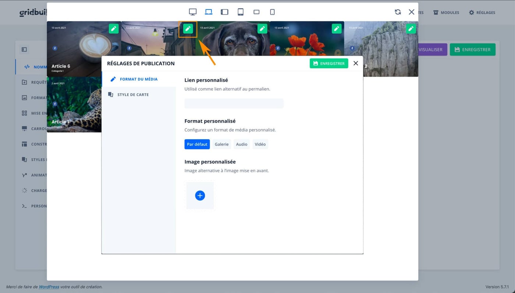Click the edit pencil on Article 6 card
515x293 pixels.
point(113,28)
